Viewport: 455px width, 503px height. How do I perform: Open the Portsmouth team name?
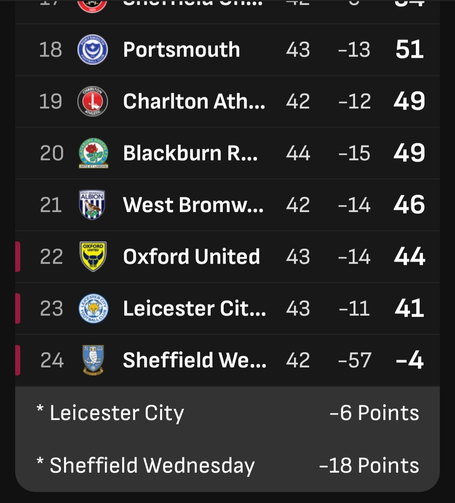[181, 50]
